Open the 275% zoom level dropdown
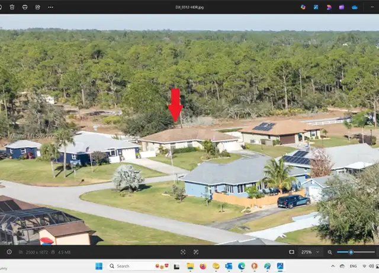This screenshot has width=379, height=273. coord(310,252)
